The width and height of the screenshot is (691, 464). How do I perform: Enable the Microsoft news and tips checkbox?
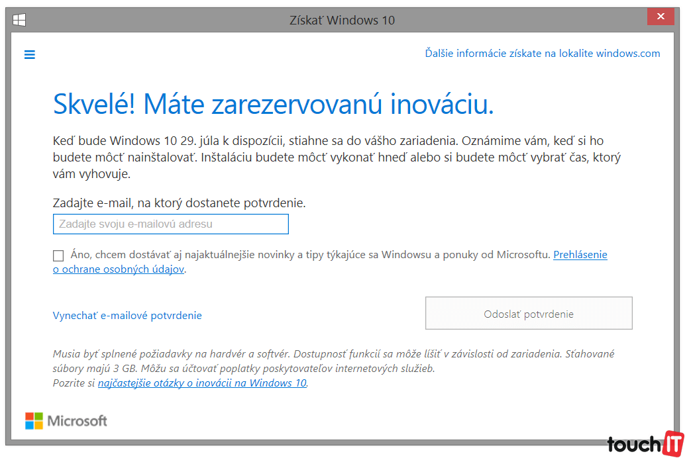coord(58,255)
